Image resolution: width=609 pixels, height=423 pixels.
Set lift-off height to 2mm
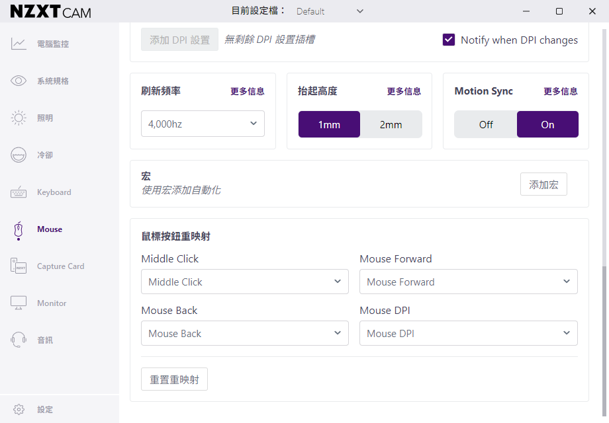391,124
